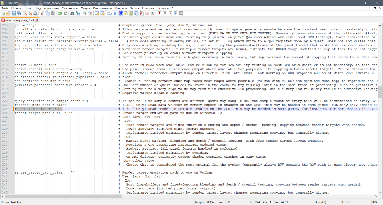This screenshot has height=205, width=383.
Task: Open the Плагины menu
Action: 148,8
